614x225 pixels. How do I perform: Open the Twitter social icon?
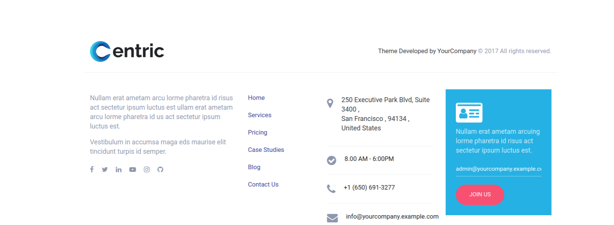tap(105, 170)
